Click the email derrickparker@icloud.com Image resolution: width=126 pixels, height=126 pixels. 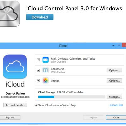click(15, 97)
